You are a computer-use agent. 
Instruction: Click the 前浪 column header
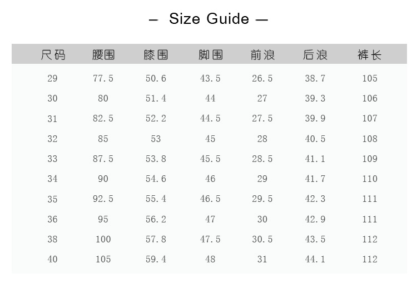262,55
